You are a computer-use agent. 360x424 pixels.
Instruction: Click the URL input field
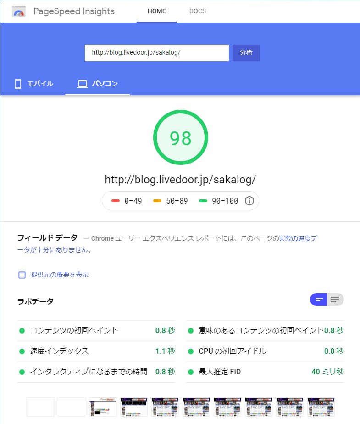157,53
